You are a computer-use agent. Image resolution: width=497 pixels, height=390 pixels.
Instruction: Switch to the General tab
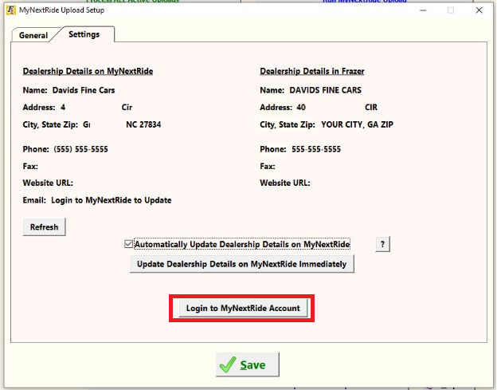[x=33, y=35]
